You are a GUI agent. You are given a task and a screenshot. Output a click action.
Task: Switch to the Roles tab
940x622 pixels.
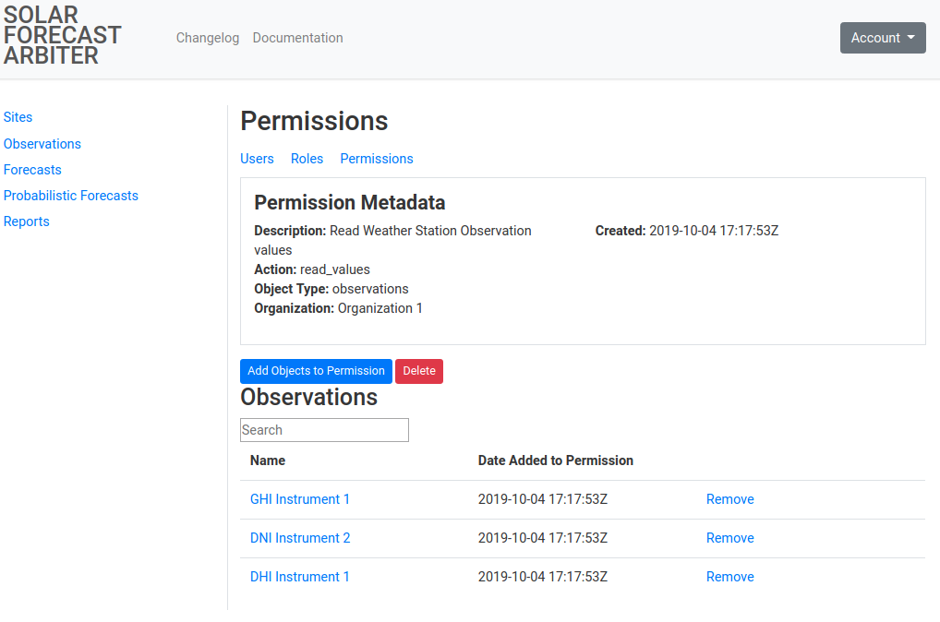307,159
